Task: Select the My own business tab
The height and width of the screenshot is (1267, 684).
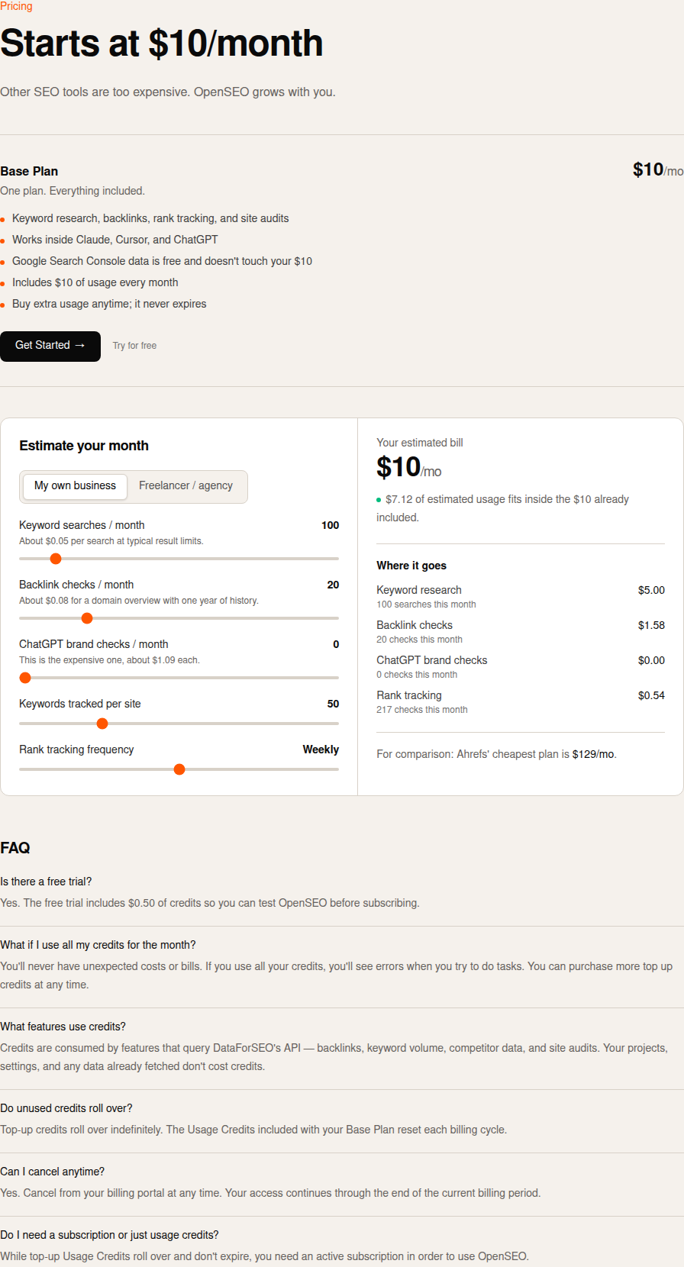Action: [x=75, y=486]
